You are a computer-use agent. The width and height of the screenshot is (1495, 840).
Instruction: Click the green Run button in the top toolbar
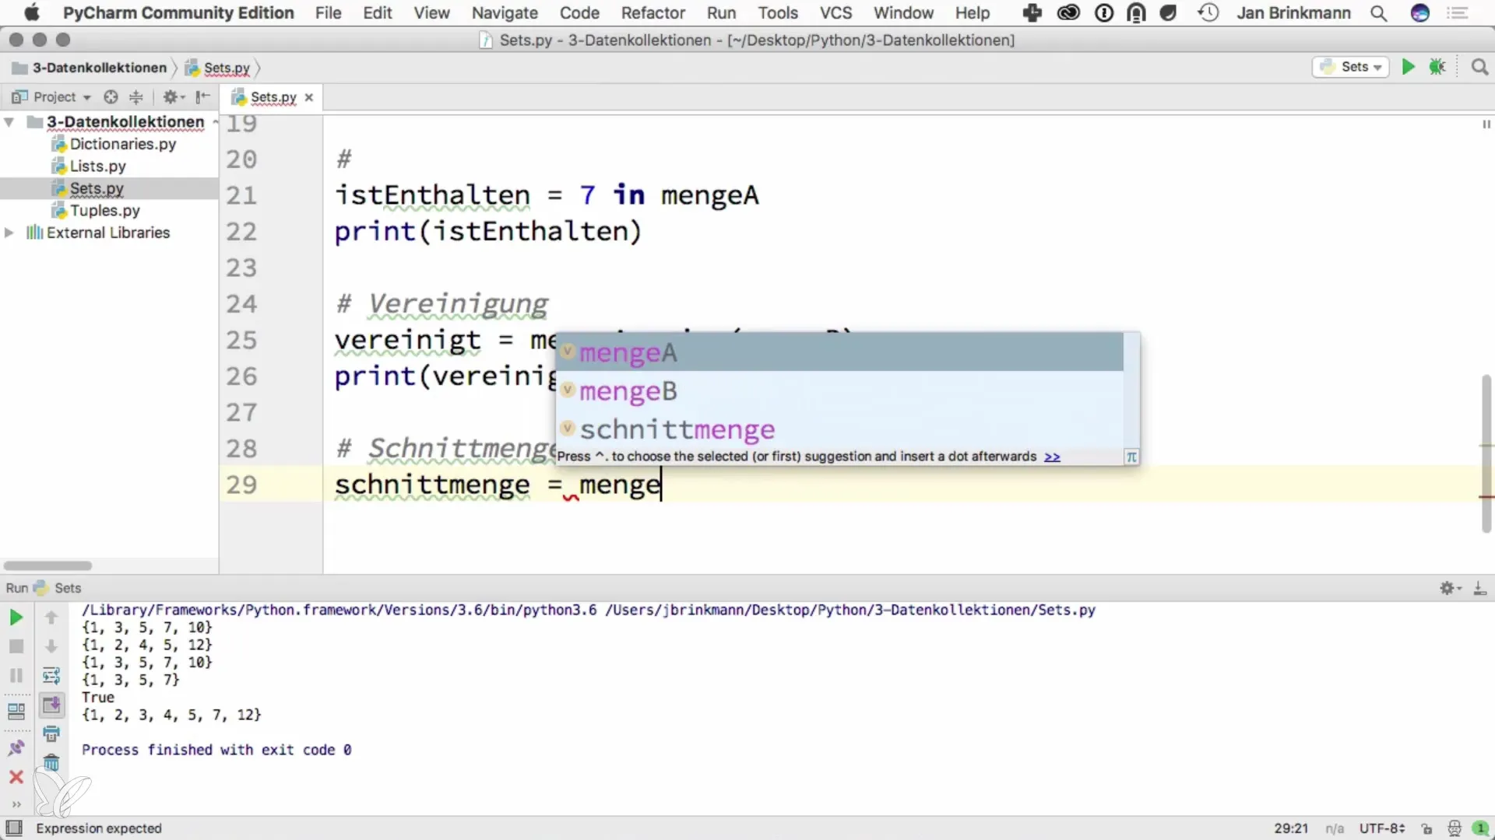(1408, 67)
